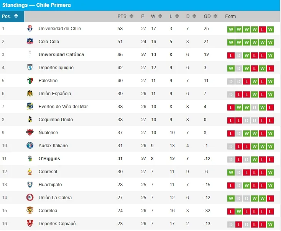Image resolution: width=281 pixels, height=231 pixels.
Task: Click the P column header
Action: click(143, 16)
